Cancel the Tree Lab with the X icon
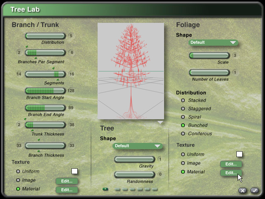Screen dimensions: 265x199 243,191
